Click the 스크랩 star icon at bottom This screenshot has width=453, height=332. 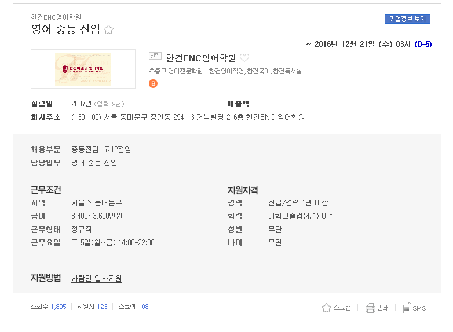point(326,308)
